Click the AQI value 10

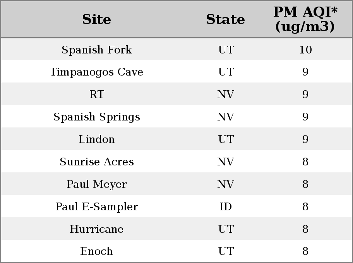pyautogui.click(x=305, y=50)
